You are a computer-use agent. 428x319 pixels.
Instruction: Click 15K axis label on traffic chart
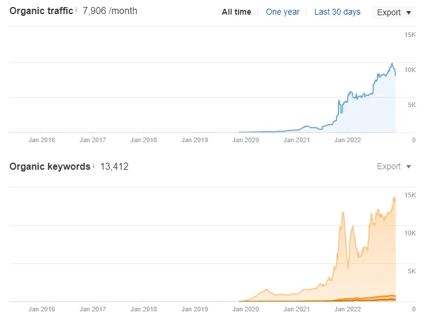pyautogui.click(x=410, y=35)
